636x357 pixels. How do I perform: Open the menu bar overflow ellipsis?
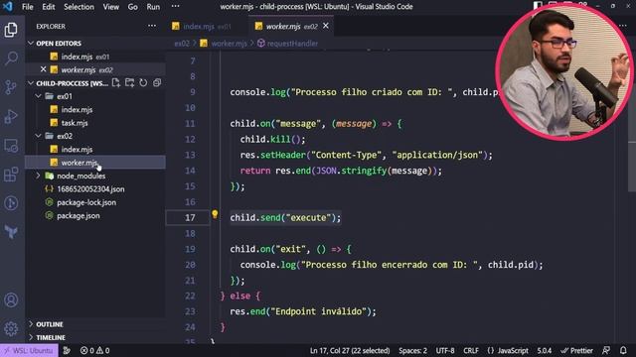click(175, 7)
